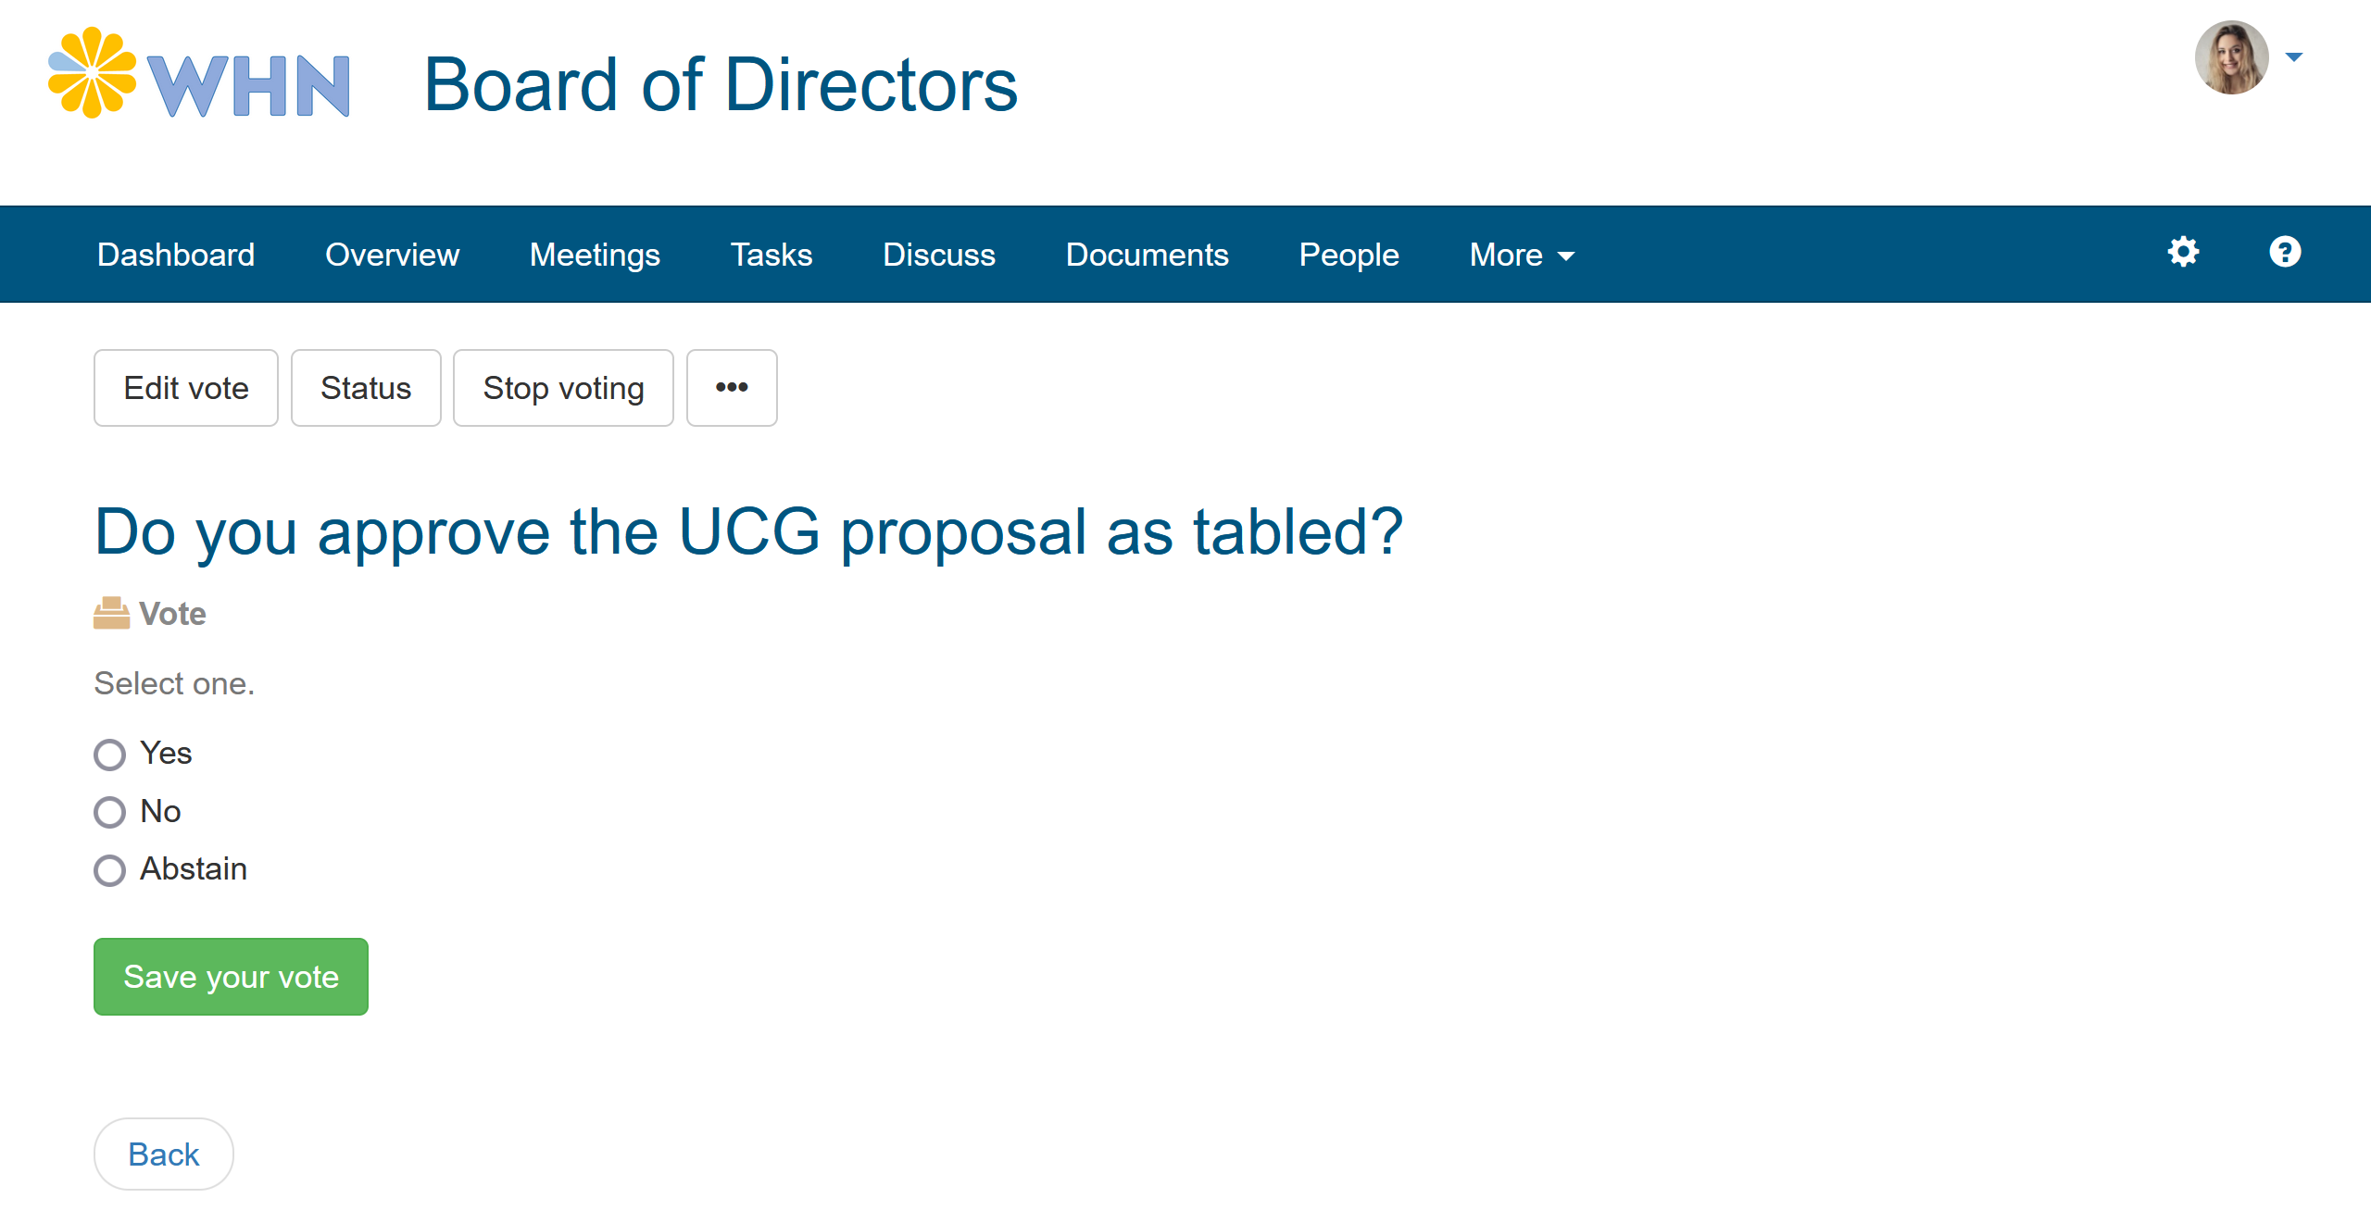The width and height of the screenshot is (2371, 1223).
Task: Click the Stop voting button
Action: tap(563, 388)
